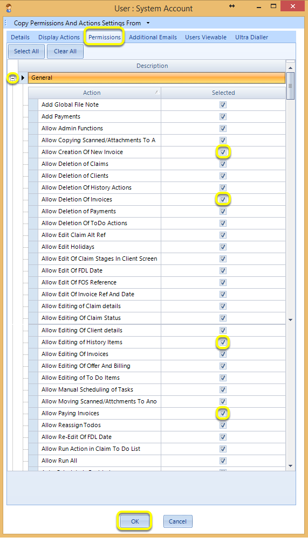
Task: Switch to the Ultra Dialler tab
Action: coord(252,37)
